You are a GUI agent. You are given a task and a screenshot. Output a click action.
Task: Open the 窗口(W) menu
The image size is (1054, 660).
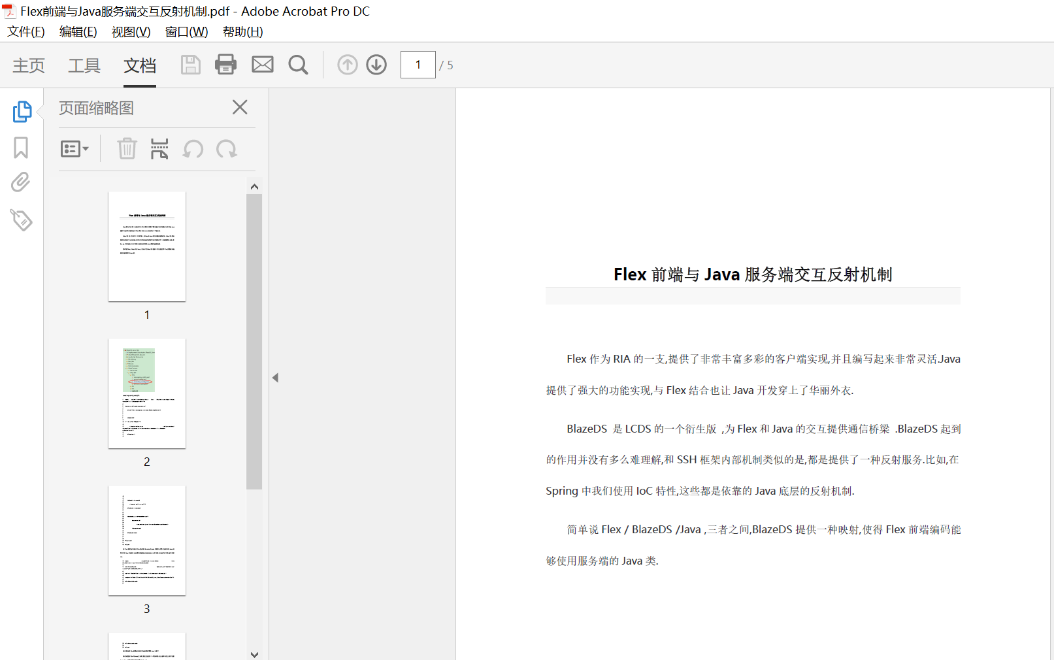(x=187, y=32)
